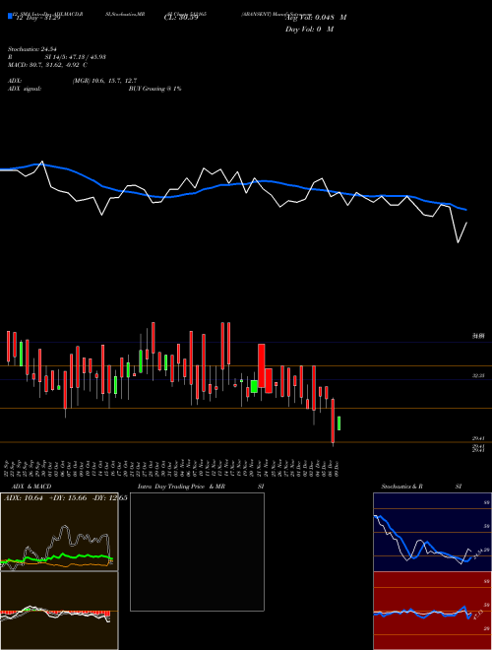Open the MACD histogram chart panel
This screenshot has height=650, width=492.
point(59,611)
